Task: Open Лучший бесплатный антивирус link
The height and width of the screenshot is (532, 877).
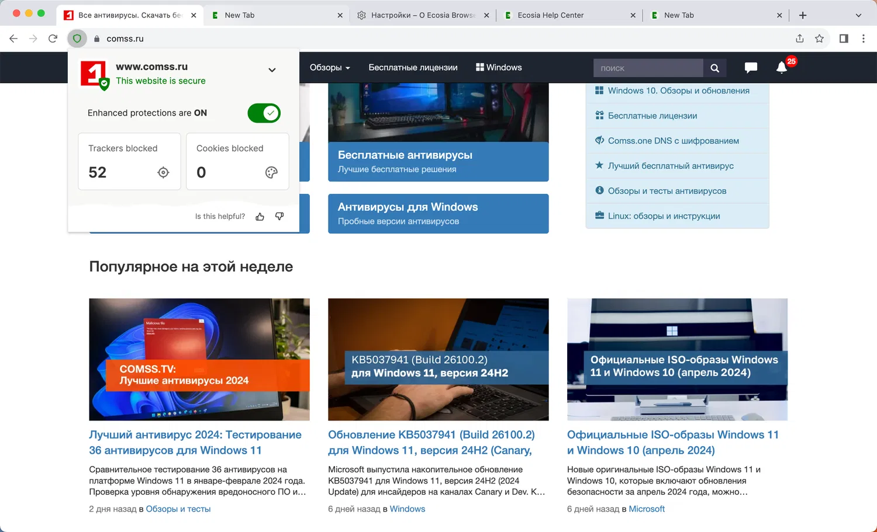Action: click(671, 166)
